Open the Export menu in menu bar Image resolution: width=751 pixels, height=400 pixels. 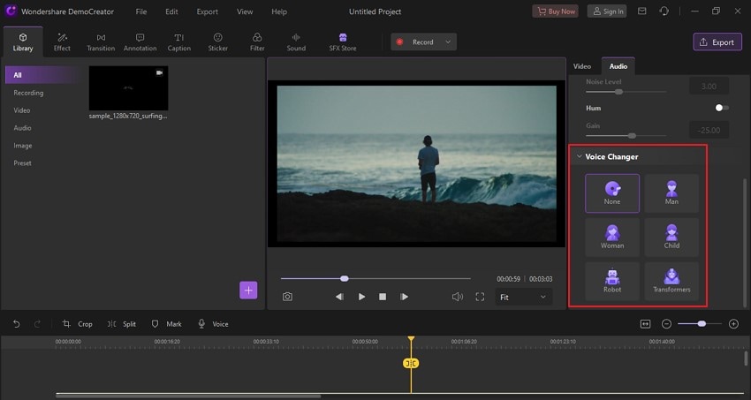tap(208, 11)
